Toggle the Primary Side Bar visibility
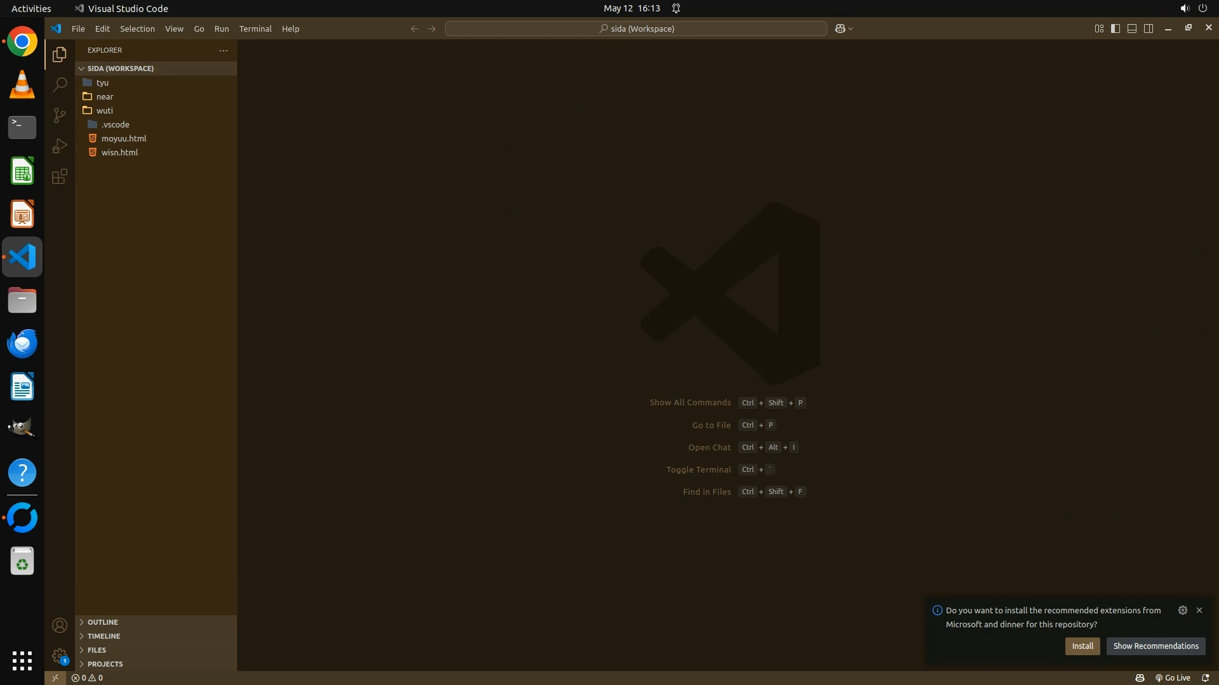 [1116, 29]
